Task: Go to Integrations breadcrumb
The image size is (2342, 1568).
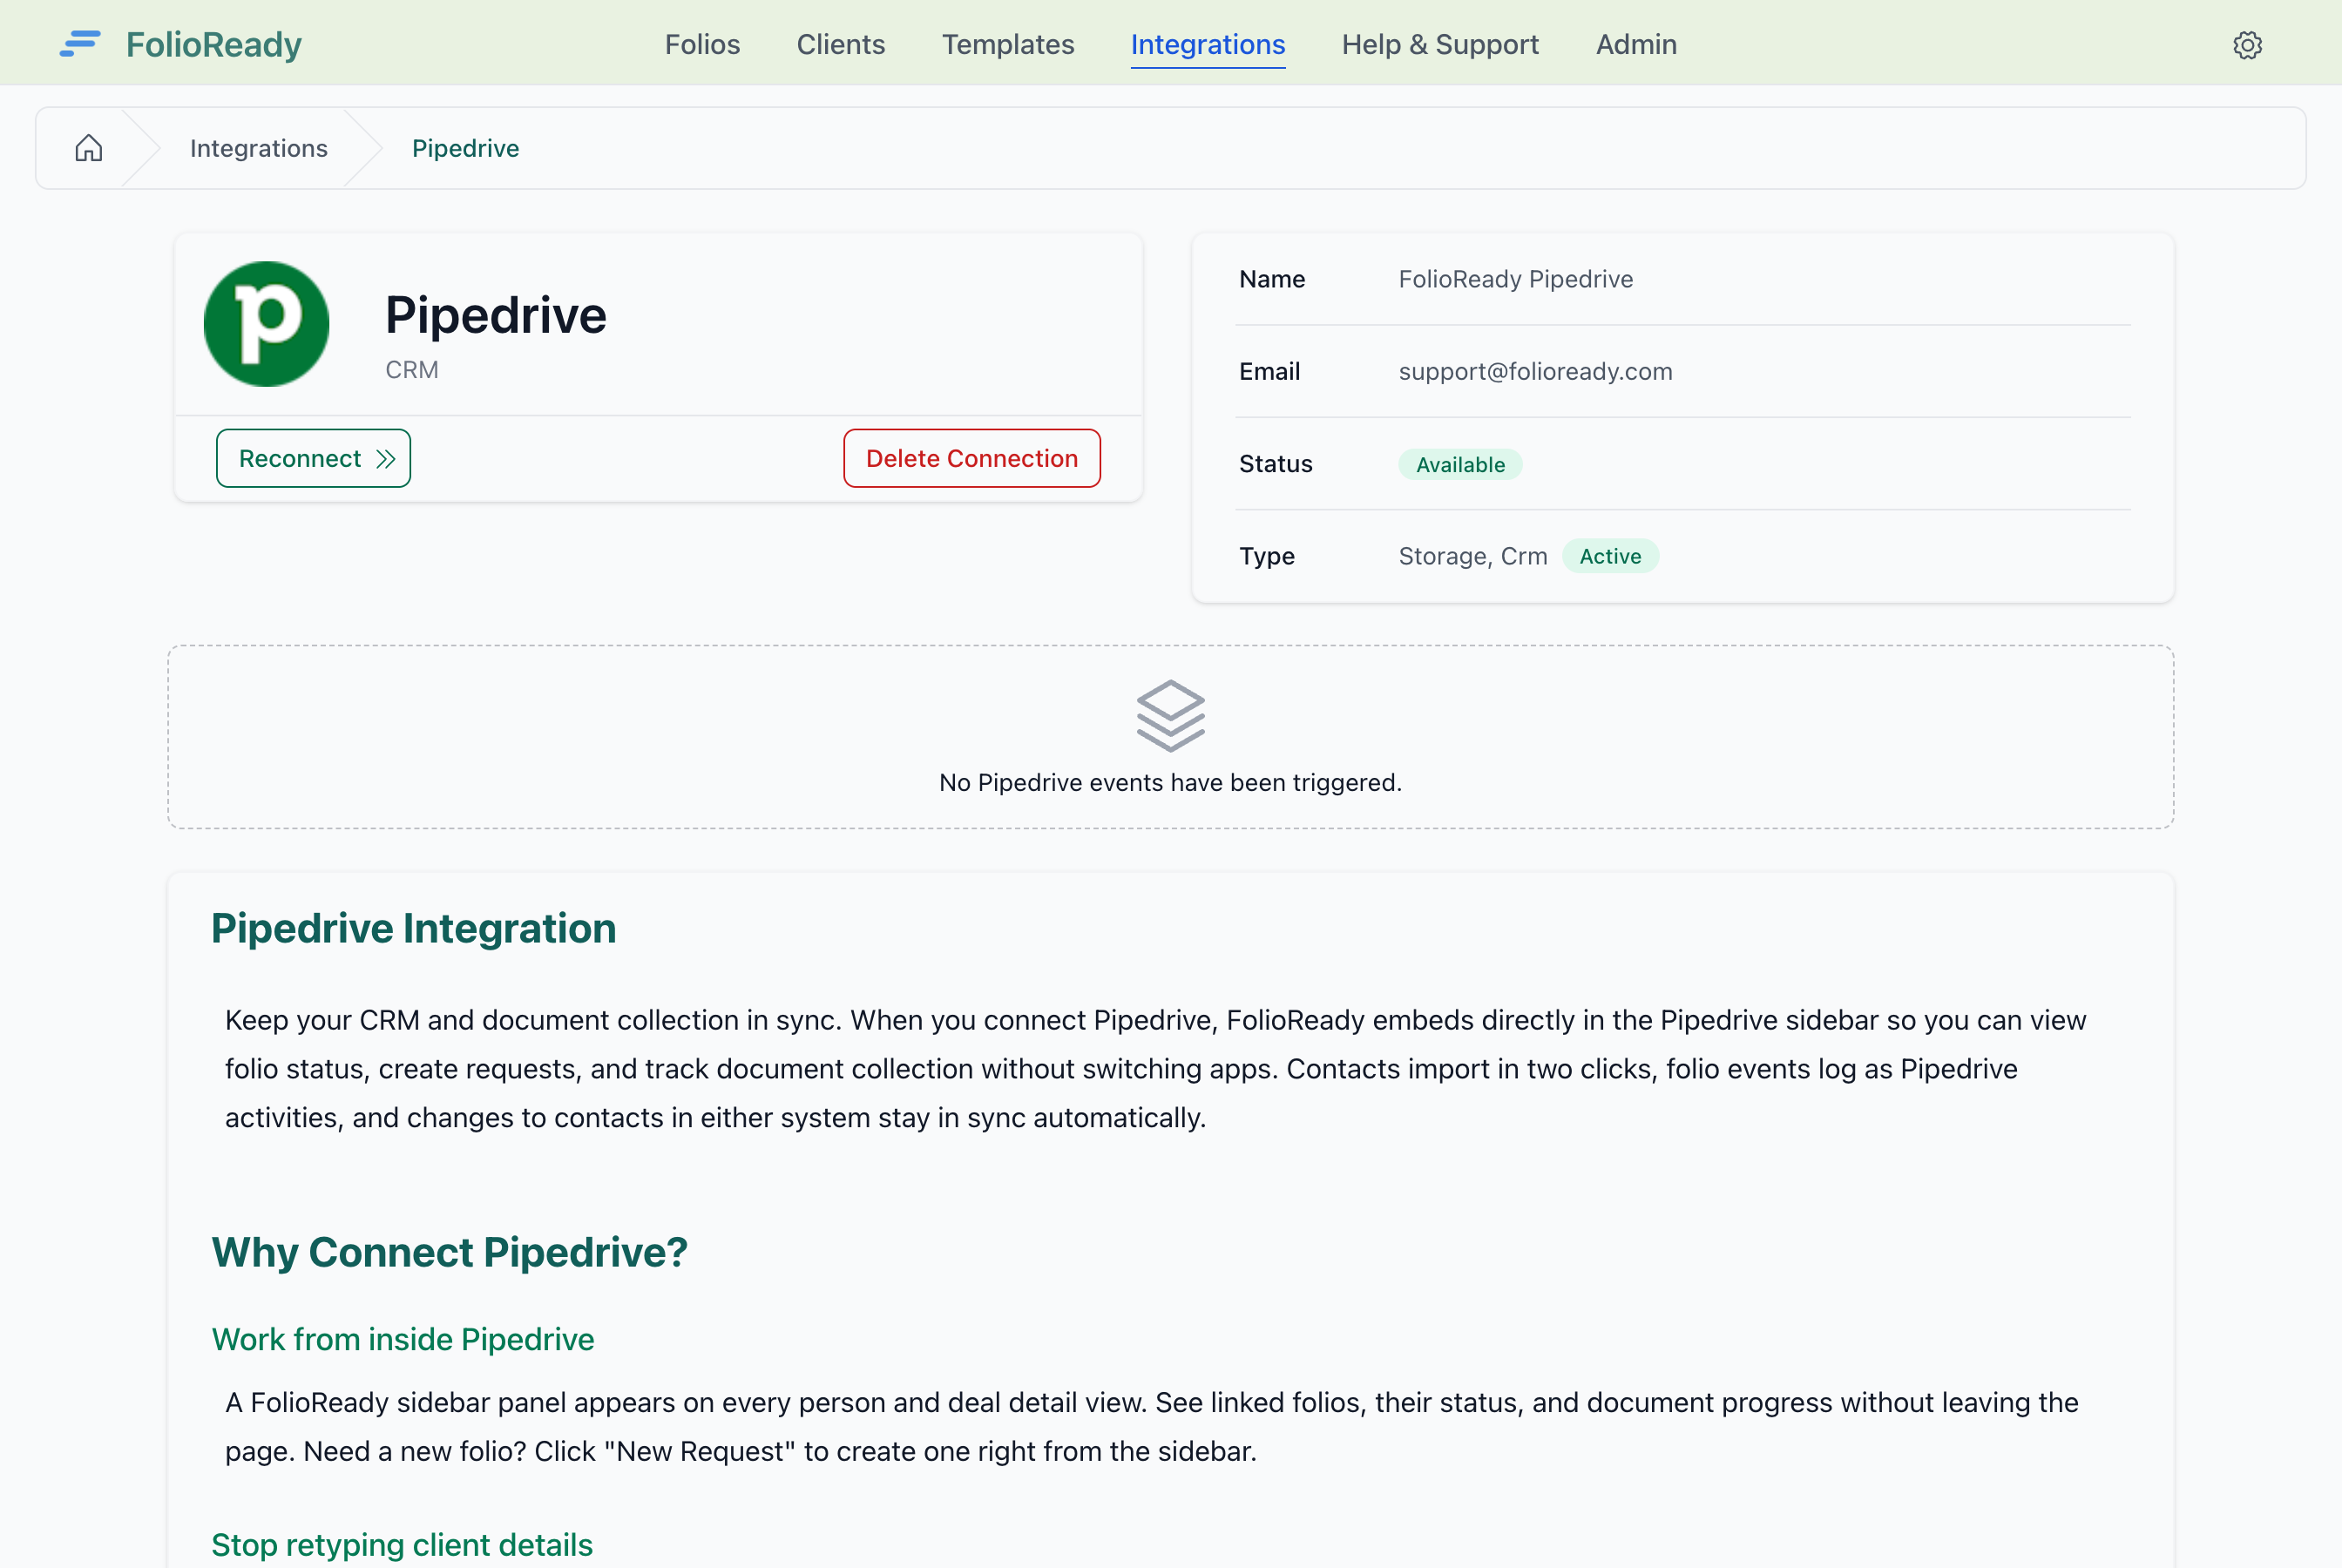Action: [259, 148]
